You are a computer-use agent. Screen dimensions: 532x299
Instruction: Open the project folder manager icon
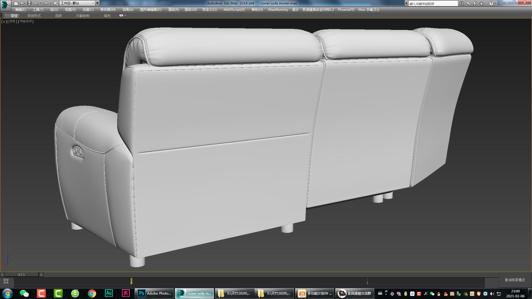pos(56,3)
